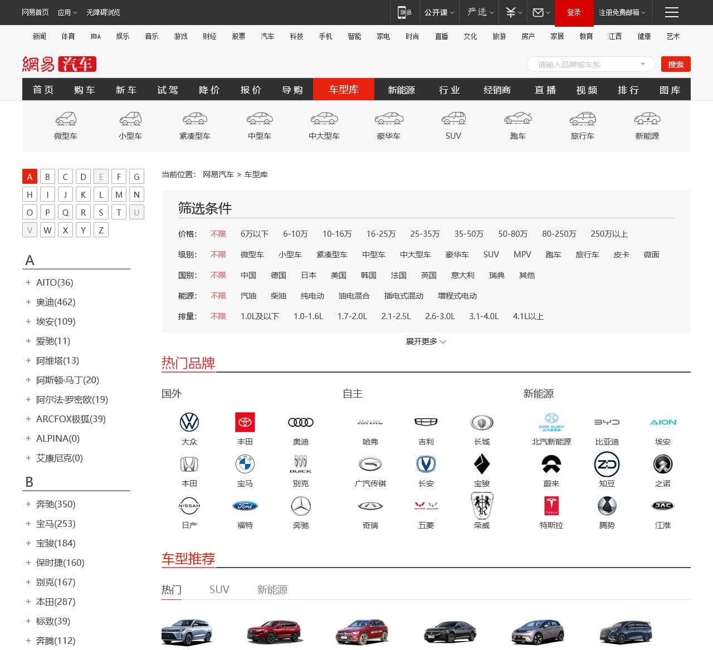The height and width of the screenshot is (650, 713).
Task: Select the 跑车 sports car icon
Action: pos(518,119)
